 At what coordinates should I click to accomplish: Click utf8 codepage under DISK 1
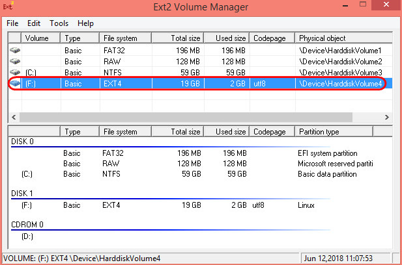(x=258, y=205)
